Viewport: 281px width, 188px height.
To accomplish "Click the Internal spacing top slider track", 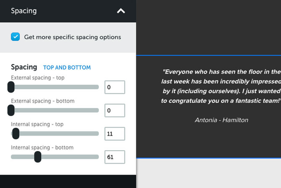I will point(59,134).
